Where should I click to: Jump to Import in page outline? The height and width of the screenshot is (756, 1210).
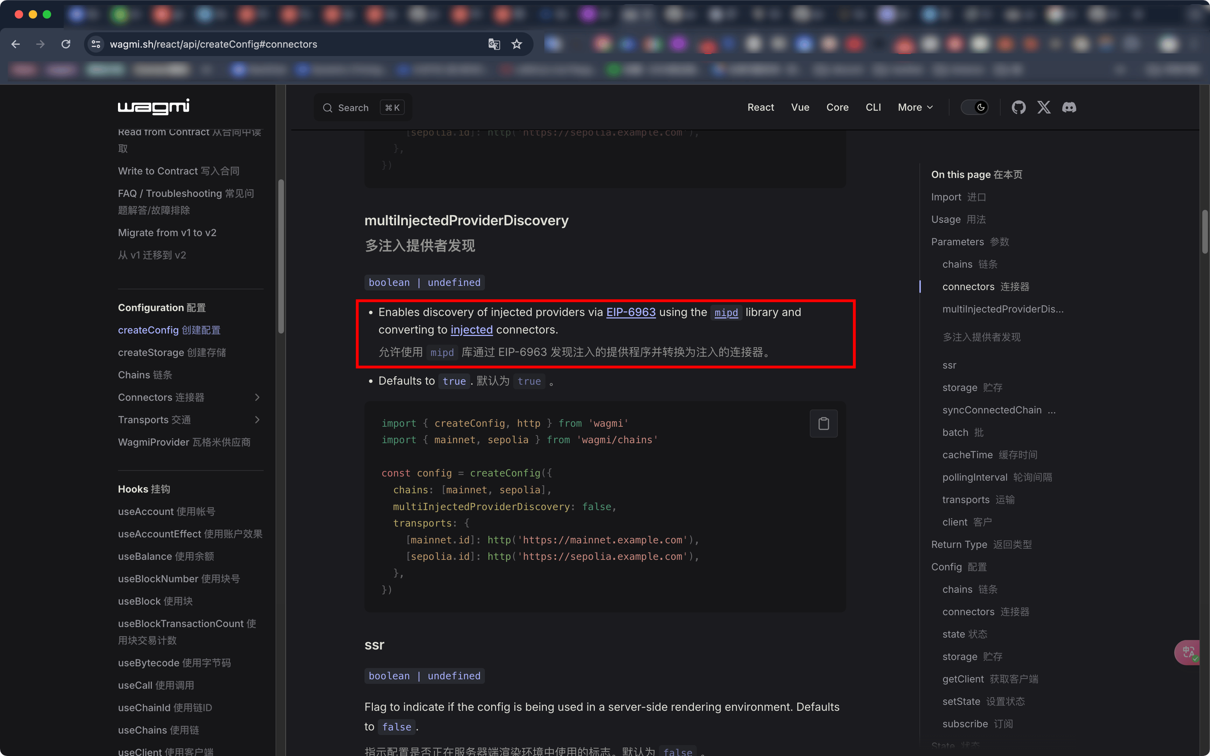click(x=958, y=197)
